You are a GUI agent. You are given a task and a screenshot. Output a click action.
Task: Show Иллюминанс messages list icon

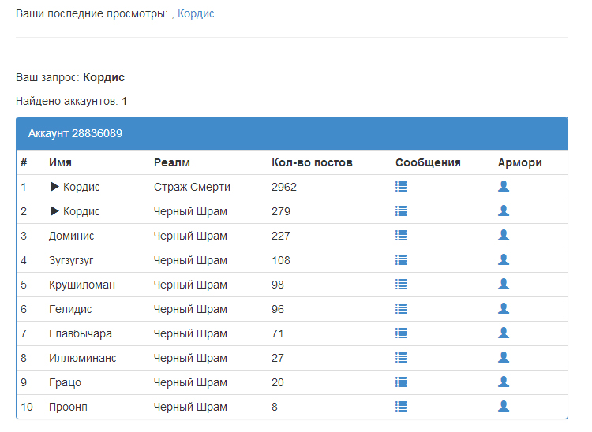click(401, 358)
